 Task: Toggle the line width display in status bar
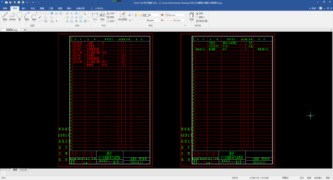[x=309, y=178]
